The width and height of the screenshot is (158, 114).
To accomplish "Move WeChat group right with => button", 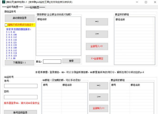I will tap(97, 21).
